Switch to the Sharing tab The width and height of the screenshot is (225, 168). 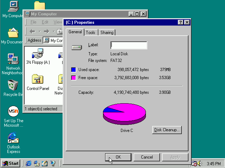click(107, 33)
